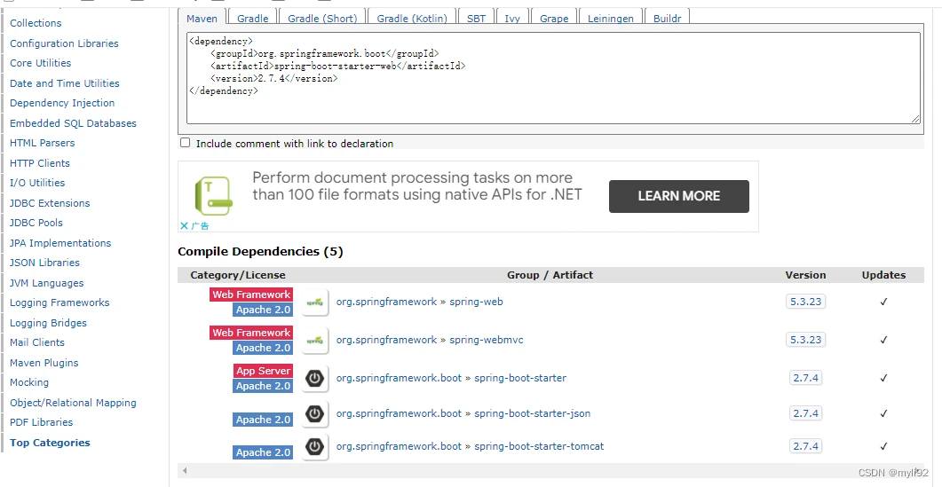Viewport: 942px width, 487px height.
Task: Click the spring-boot-starter-tomcat power icon
Action: tap(315, 447)
